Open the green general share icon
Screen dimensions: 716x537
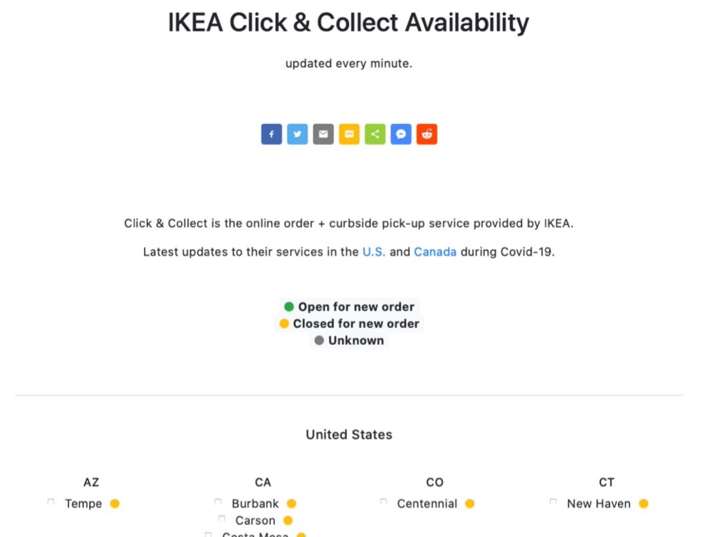coord(375,134)
